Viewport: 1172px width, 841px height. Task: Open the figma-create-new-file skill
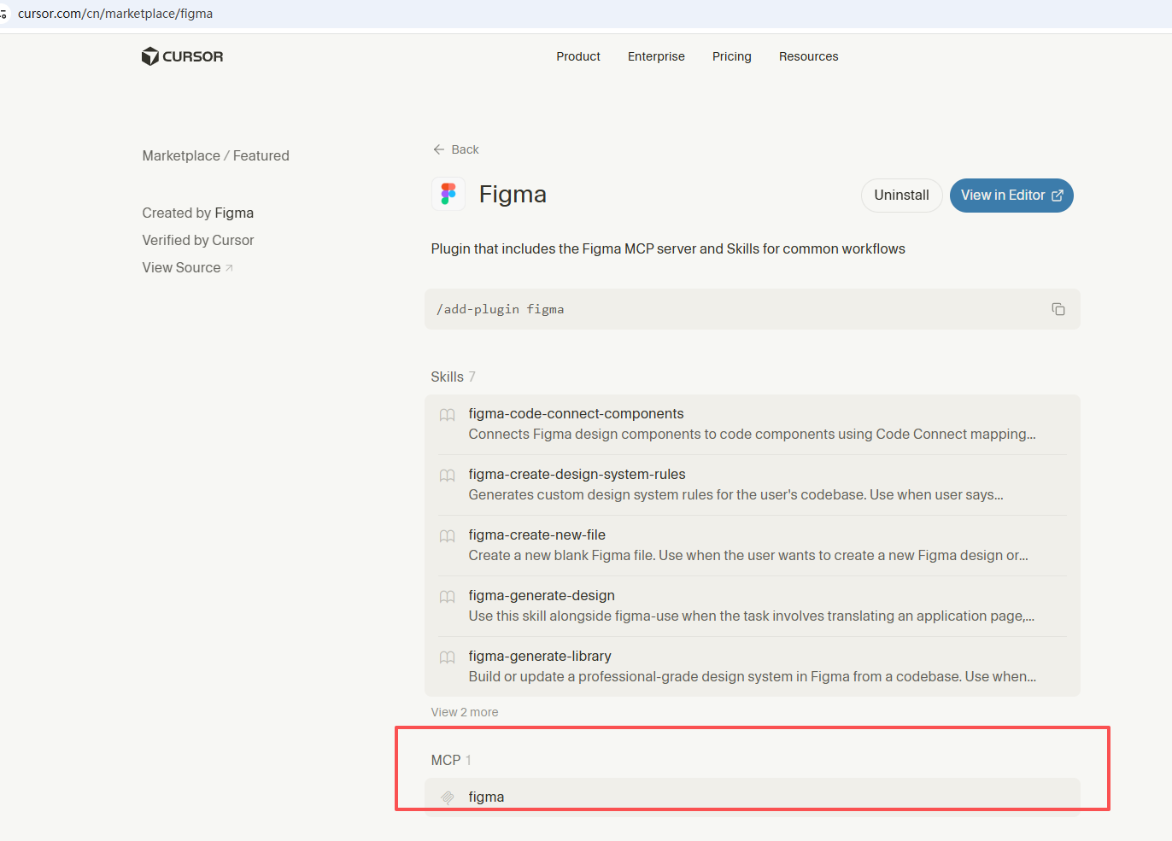click(753, 546)
